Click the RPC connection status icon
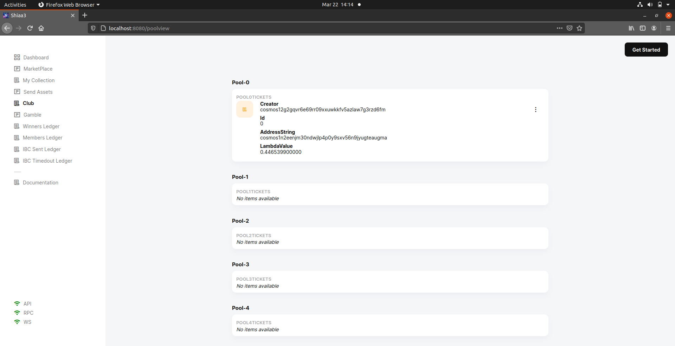 point(17,313)
